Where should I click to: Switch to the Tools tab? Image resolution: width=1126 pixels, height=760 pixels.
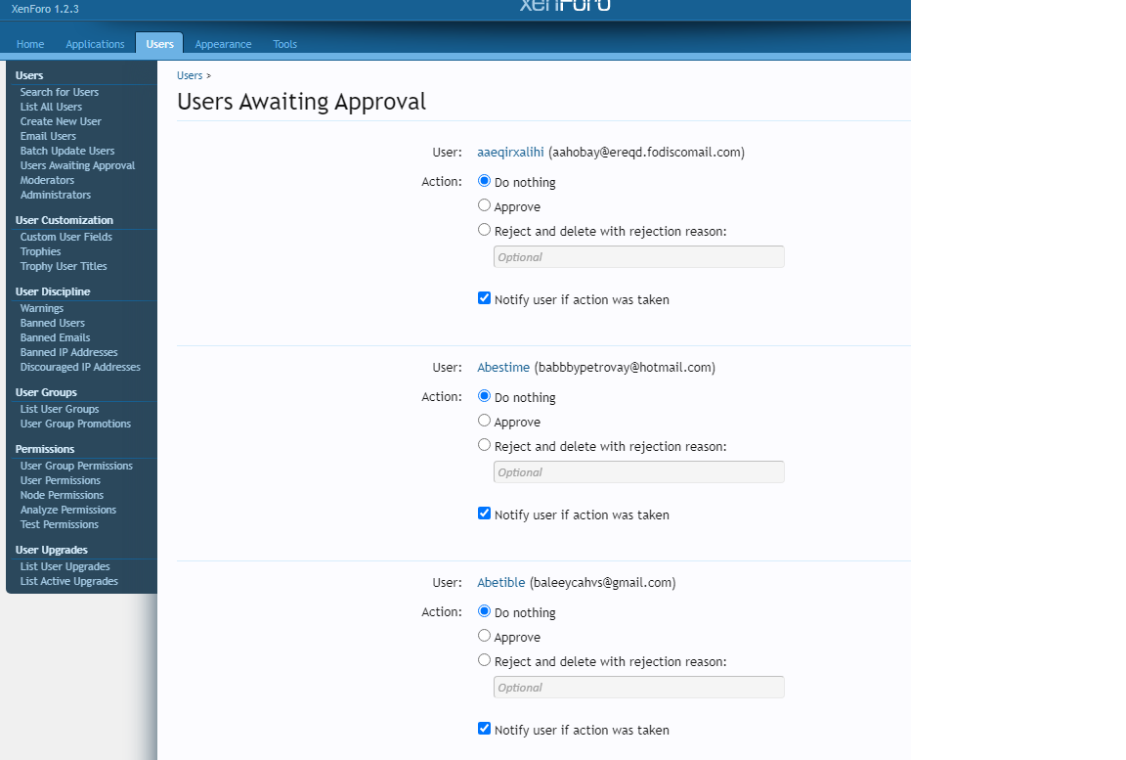[x=285, y=44]
